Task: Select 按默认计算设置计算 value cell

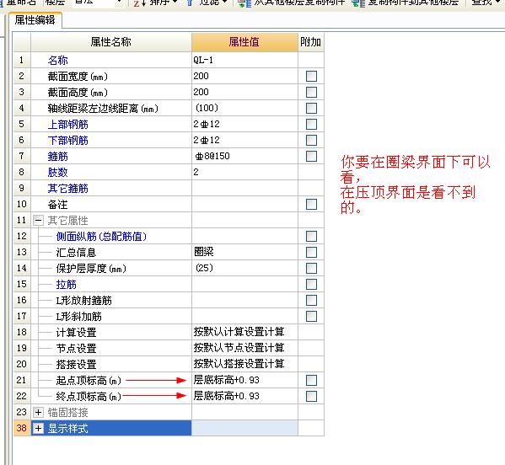Action: (244, 332)
